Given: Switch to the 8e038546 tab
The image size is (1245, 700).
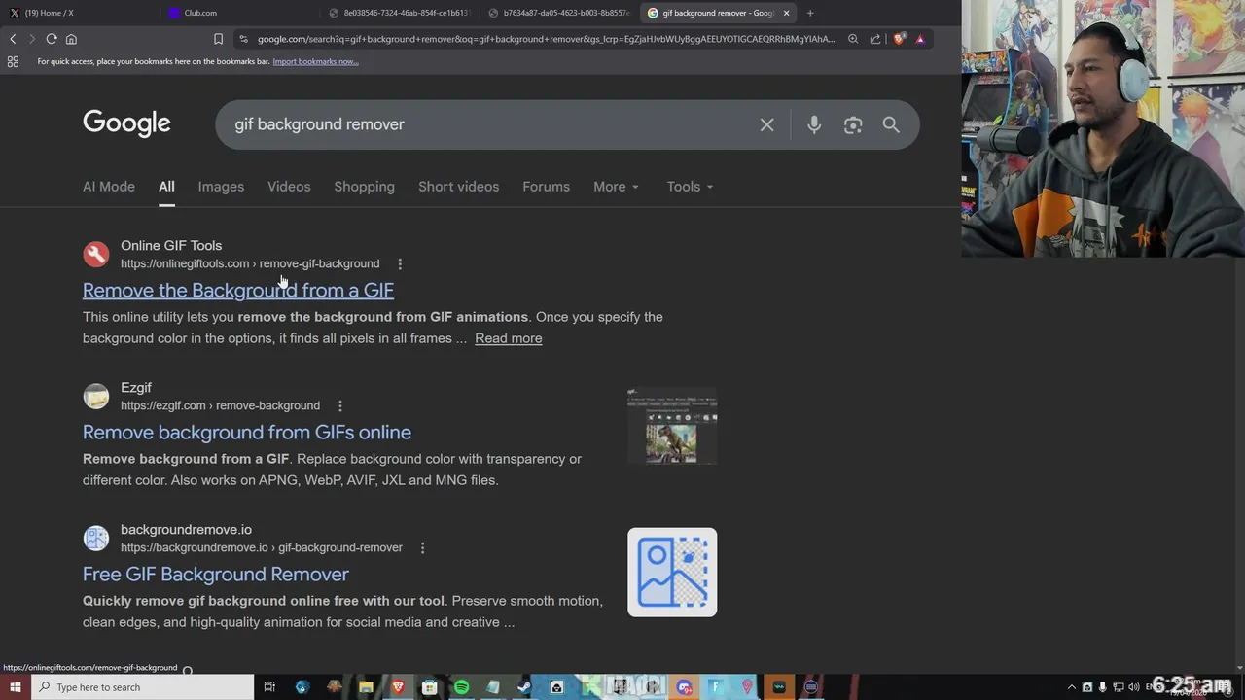Looking at the screenshot, I should point(399,13).
